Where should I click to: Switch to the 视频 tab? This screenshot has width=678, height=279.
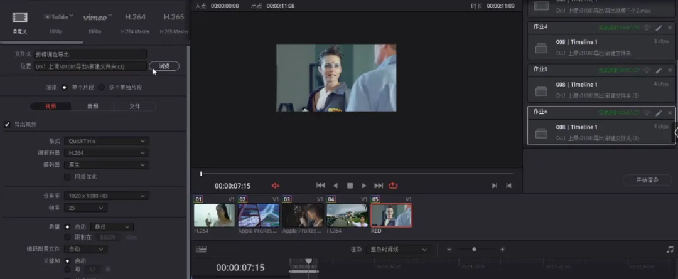click(51, 106)
